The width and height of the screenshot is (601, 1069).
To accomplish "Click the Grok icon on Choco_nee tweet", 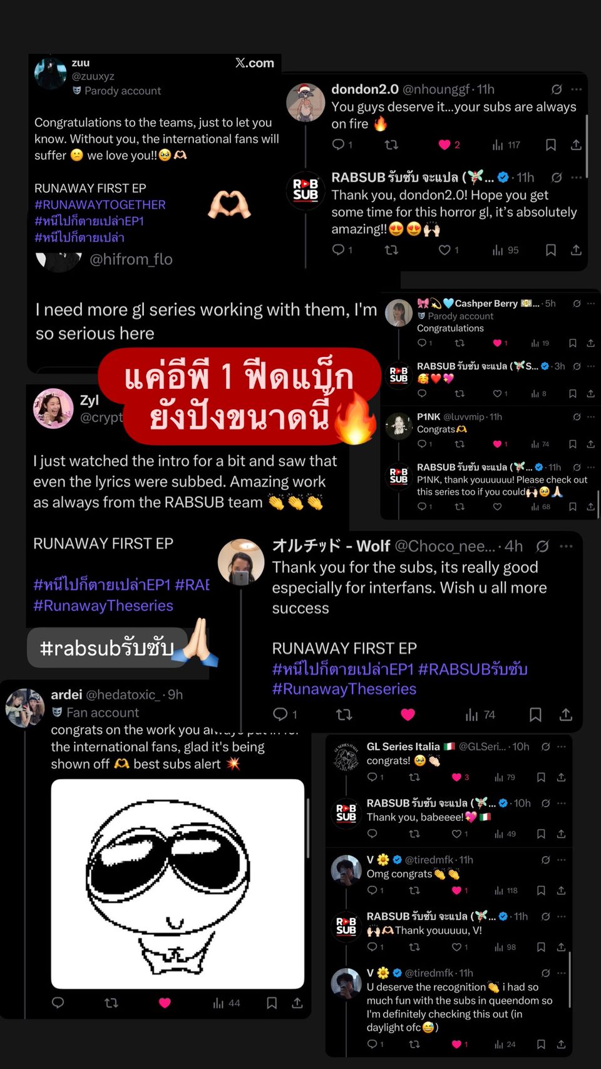I will pos(543,546).
